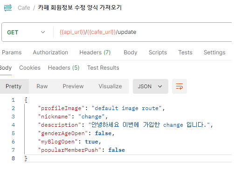Viewport: 234px width, 169px height.
Task: Select the Visualize view button
Action: click(x=110, y=86)
